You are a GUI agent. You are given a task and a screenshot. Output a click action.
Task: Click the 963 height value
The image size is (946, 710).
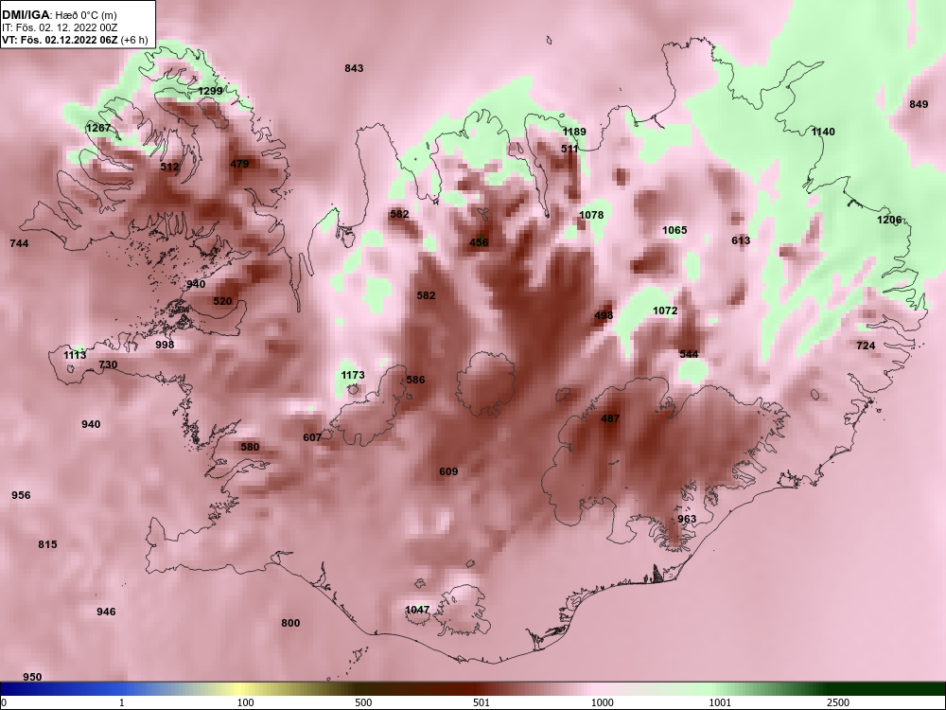pyautogui.click(x=687, y=519)
